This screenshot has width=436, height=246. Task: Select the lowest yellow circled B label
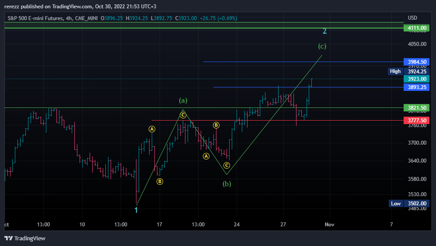click(160, 181)
